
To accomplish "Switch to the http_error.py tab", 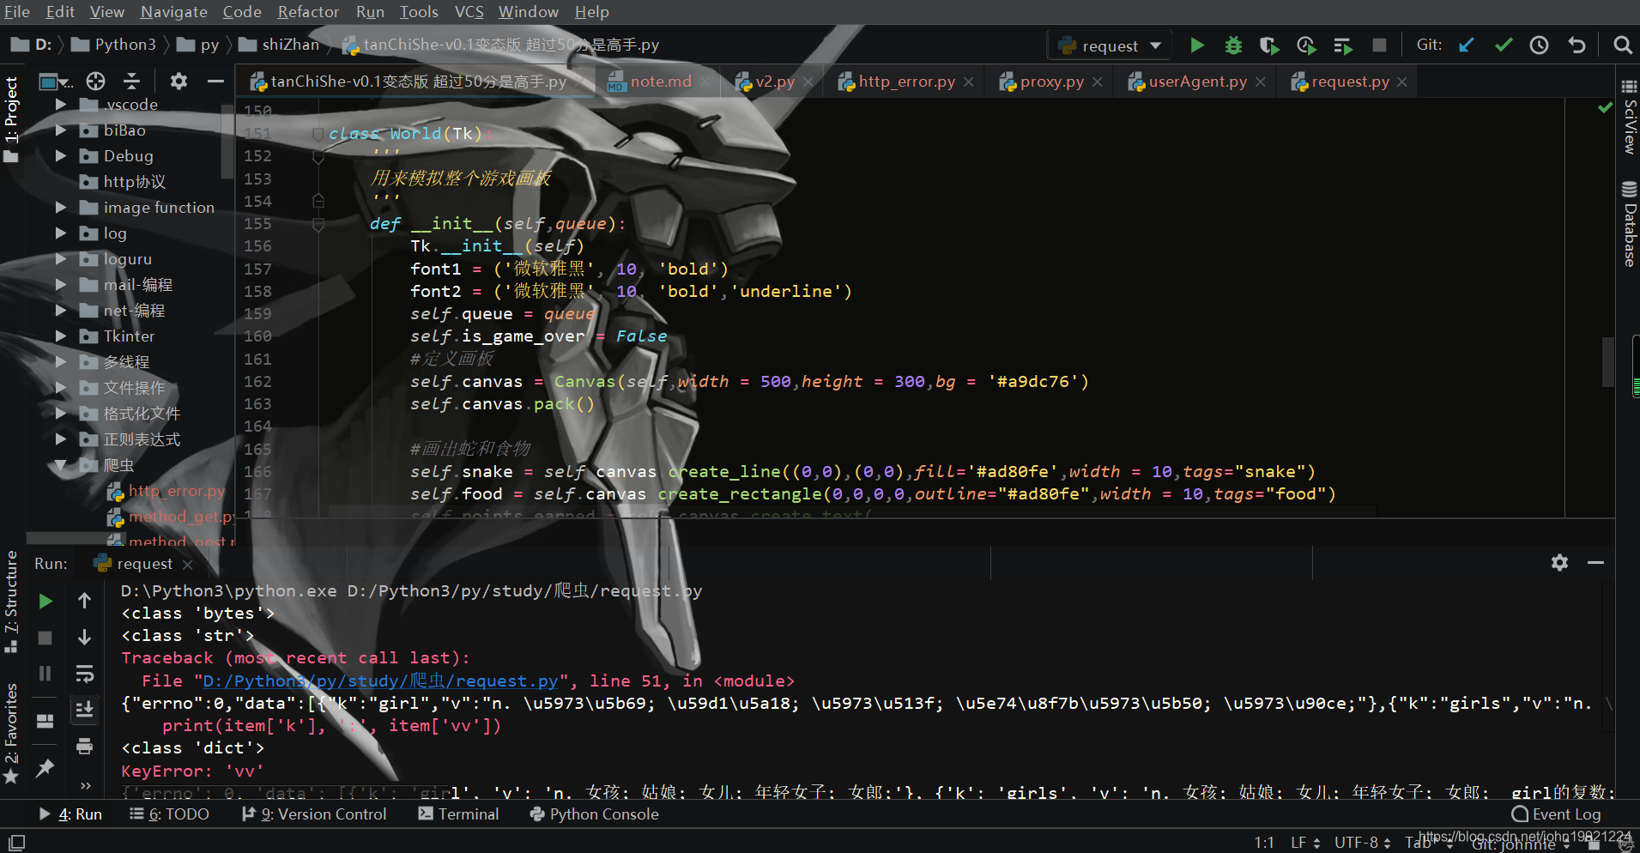I will (x=906, y=82).
